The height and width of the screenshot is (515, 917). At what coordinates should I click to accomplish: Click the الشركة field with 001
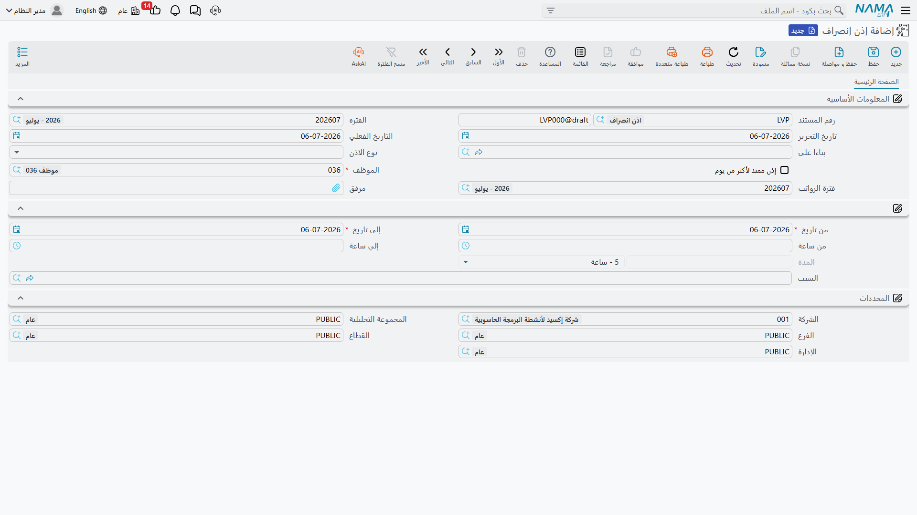pos(625,319)
